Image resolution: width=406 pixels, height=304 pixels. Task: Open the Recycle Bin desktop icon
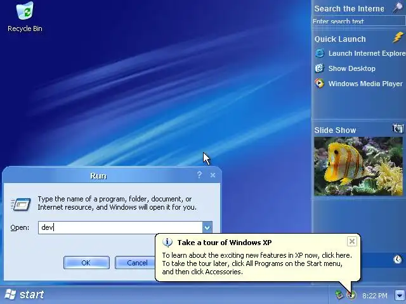click(25, 17)
